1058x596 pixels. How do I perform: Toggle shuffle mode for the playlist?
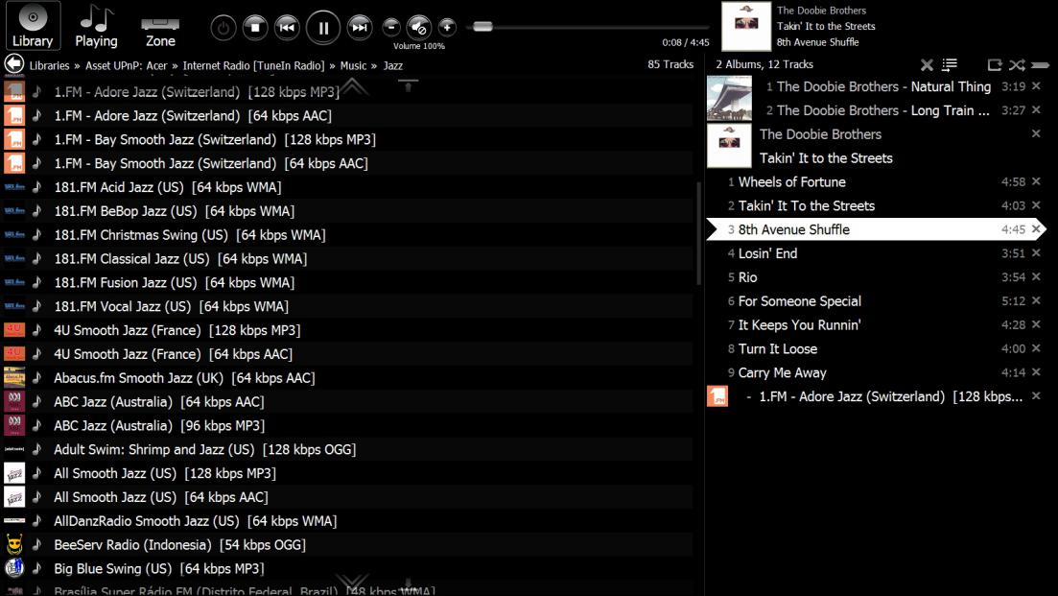click(1017, 65)
